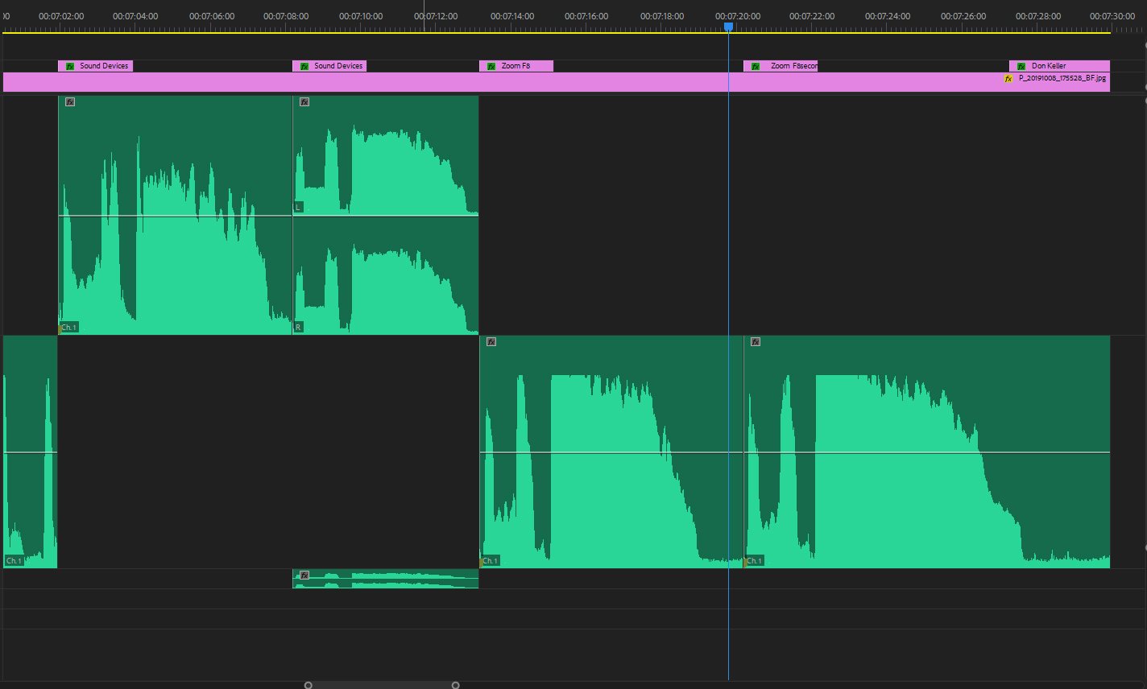Click the fx badge on the small audio clip in the bottom track
This screenshot has width=1147, height=689.
[x=304, y=576]
